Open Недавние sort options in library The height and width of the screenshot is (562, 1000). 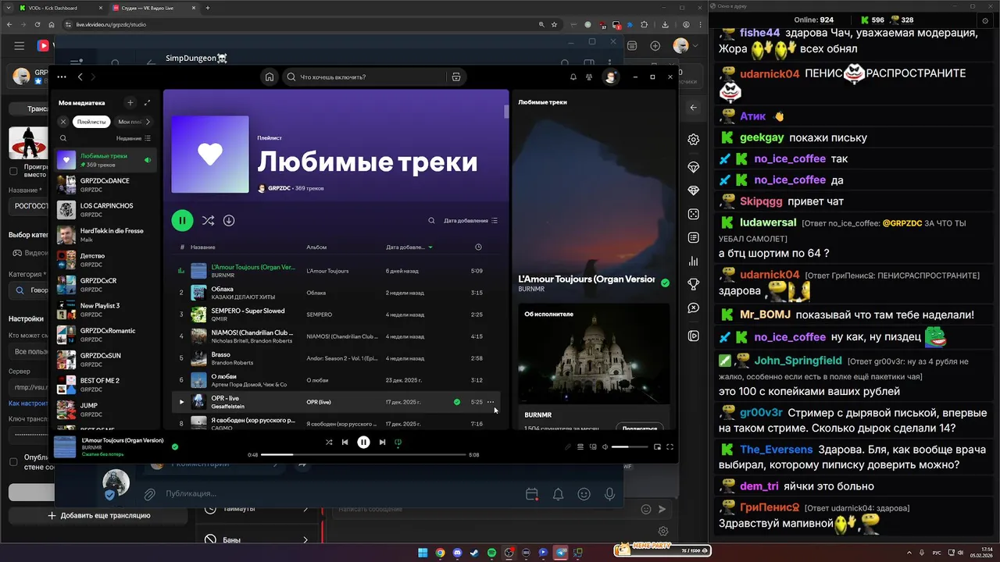(x=134, y=138)
